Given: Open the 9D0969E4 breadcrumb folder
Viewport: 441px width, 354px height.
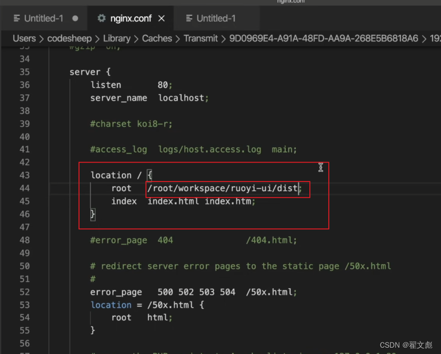Looking at the screenshot, I should click(x=323, y=38).
